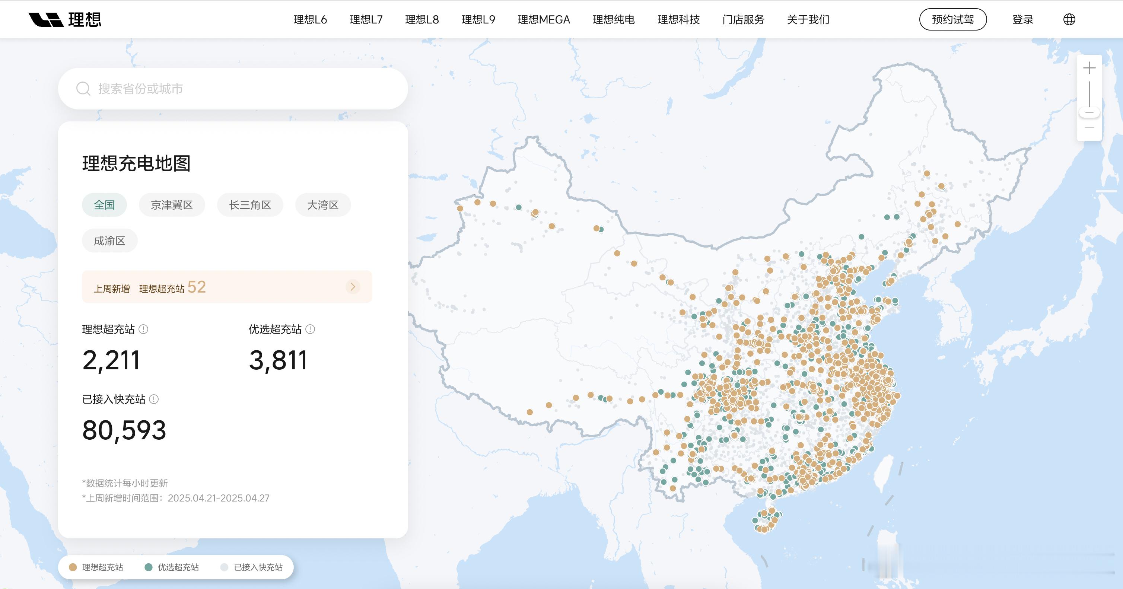
Task: Click the 优选超充站 legend entry
Action: 172,567
